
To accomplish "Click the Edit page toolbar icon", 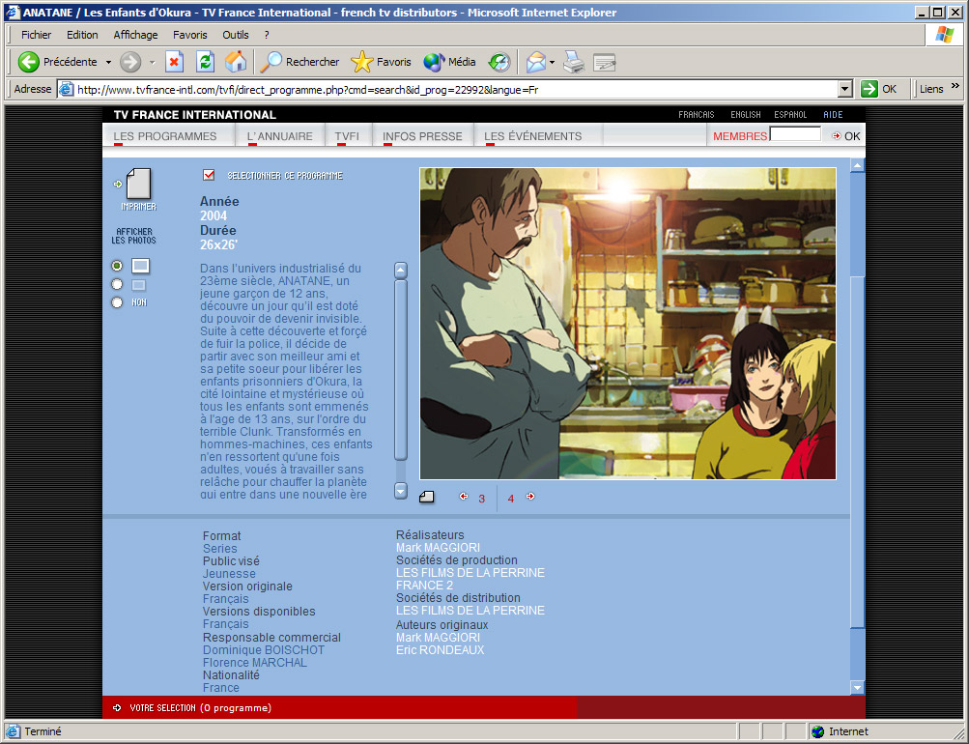I will (605, 62).
